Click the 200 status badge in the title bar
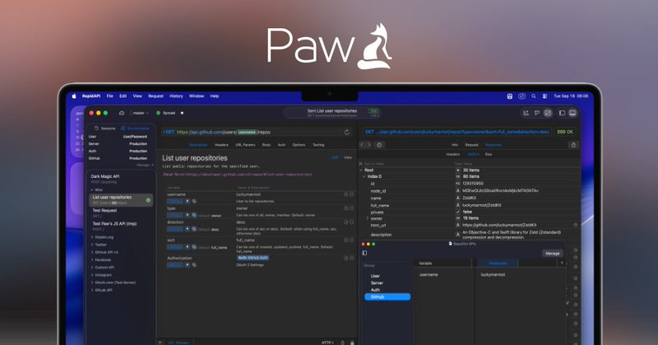The width and height of the screenshot is (658, 345). tap(373, 111)
